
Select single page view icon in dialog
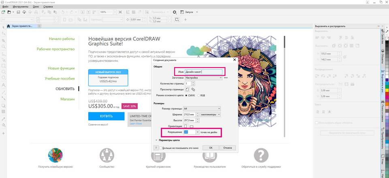(x=187, y=89)
